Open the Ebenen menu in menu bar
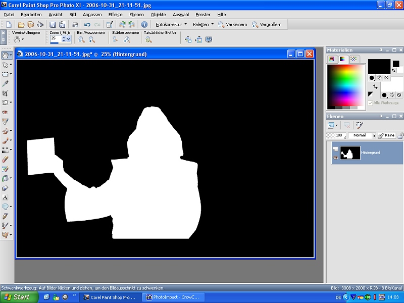404x303 pixels. [136, 15]
